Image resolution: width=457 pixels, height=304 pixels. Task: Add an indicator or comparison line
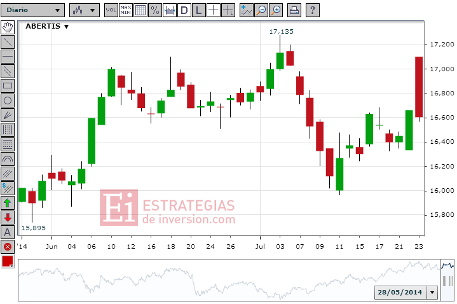coord(246,10)
